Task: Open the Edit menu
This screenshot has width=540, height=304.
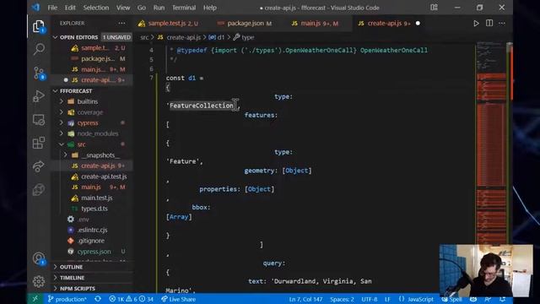Action: pyautogui.click(x=70, y=8)
